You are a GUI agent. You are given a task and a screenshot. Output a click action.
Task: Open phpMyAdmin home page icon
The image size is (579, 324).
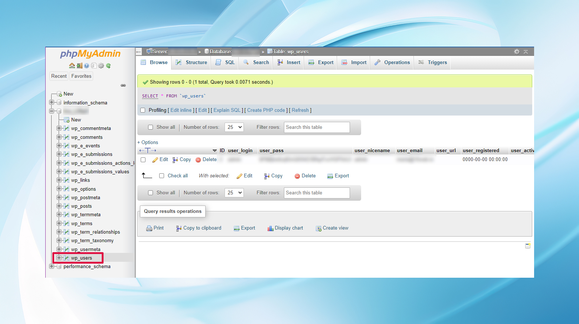[72, 66]
